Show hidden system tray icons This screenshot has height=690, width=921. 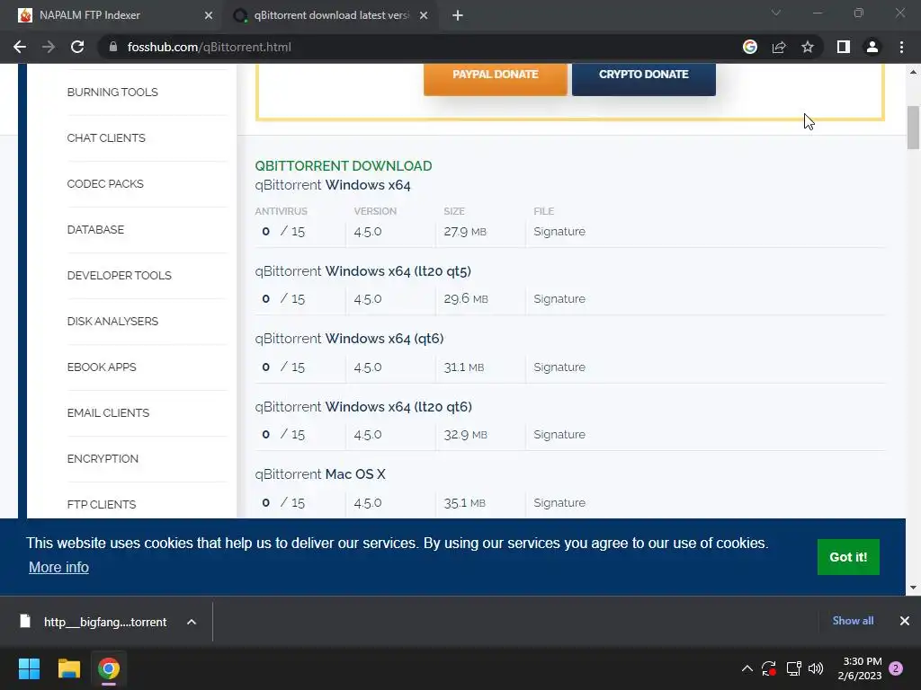[747, 668]
